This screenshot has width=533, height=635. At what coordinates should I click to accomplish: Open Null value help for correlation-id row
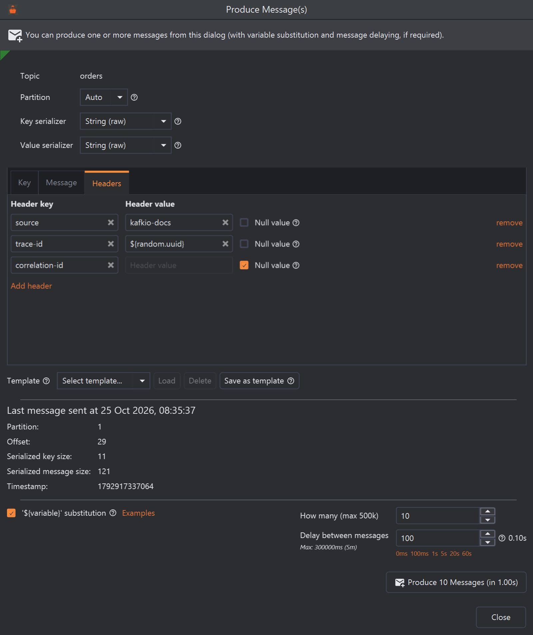[x=296, y=265]
